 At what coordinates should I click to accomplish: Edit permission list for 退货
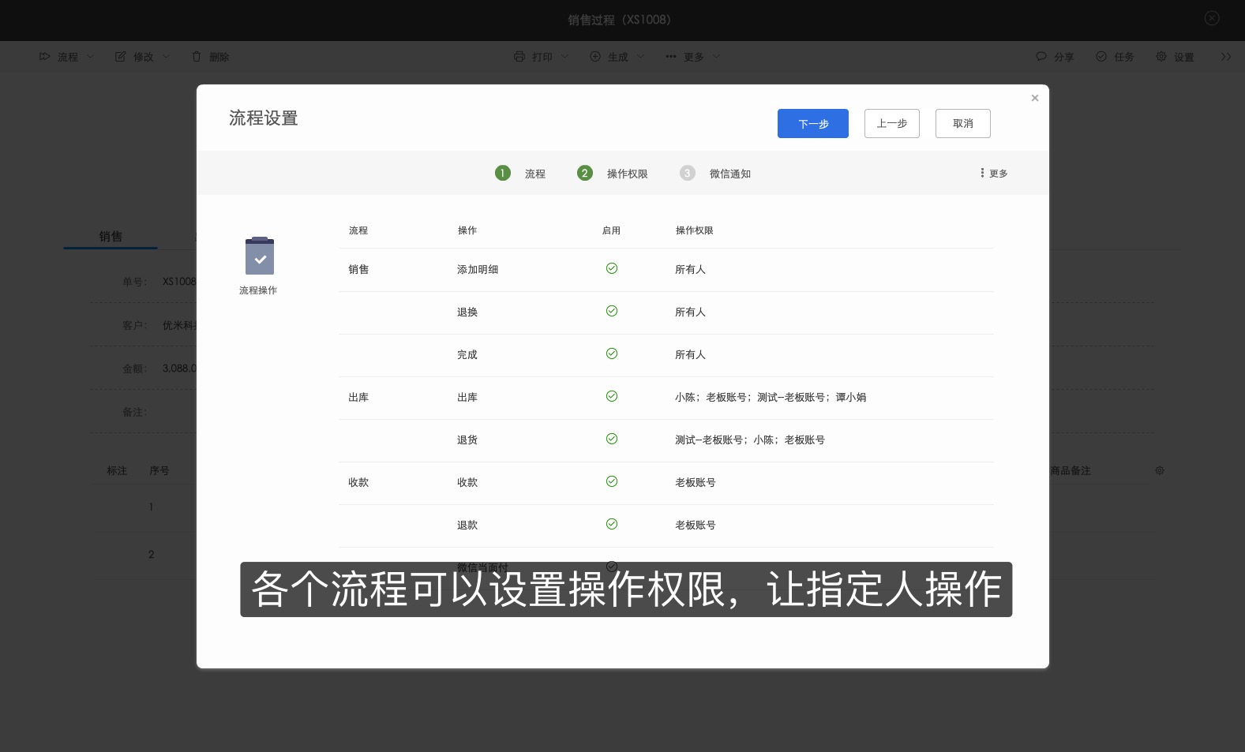[750, 440]
